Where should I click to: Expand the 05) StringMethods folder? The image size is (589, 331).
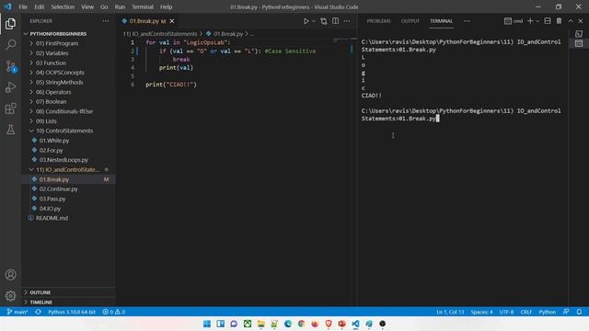[x=68, y=82]
